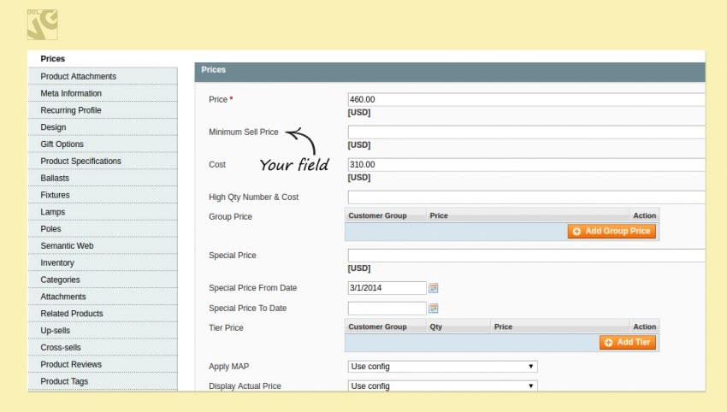Viewport: 727px width, 412px height.
Task: Focus the Minimum Sell Price field
Action: coord(526,132)
